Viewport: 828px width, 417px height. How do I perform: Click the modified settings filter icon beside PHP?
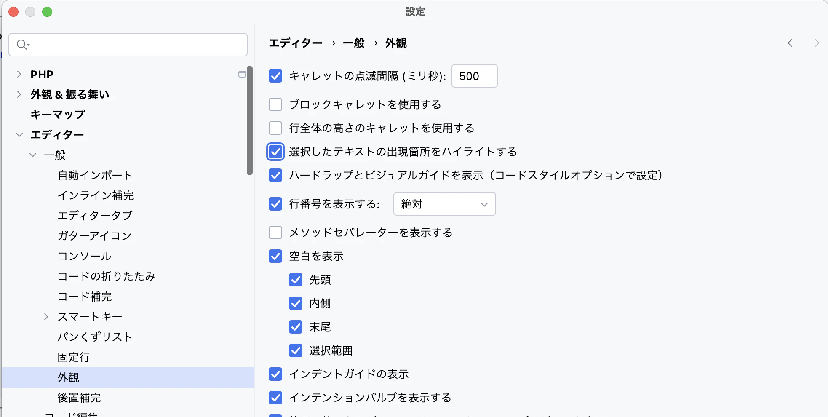[242, 74]
